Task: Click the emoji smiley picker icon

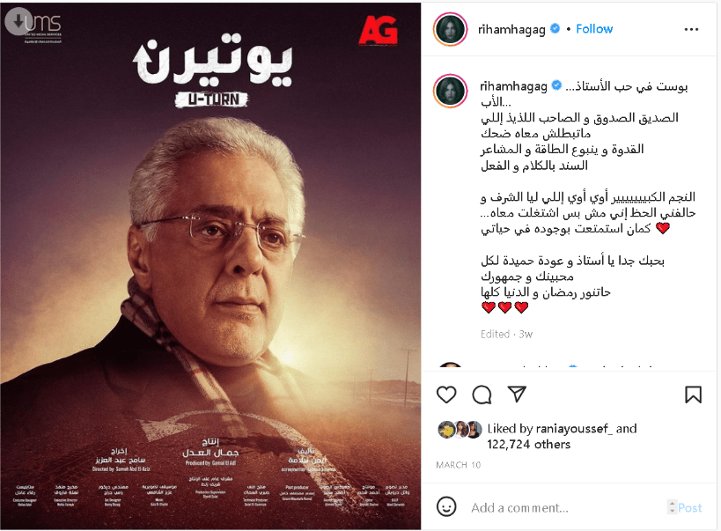Action: (446, 506)
